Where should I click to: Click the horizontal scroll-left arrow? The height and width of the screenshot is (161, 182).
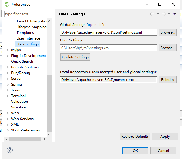click(x=7, y=139)
